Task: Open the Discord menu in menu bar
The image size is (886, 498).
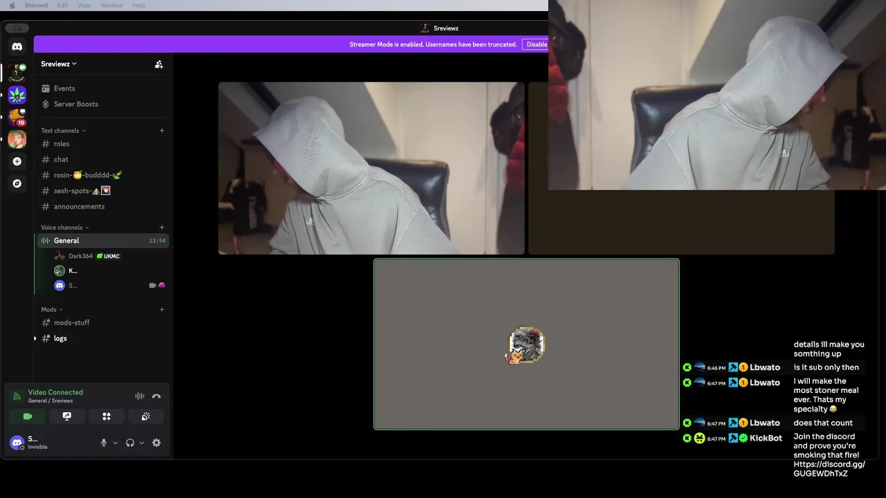Action: (36, 5)
